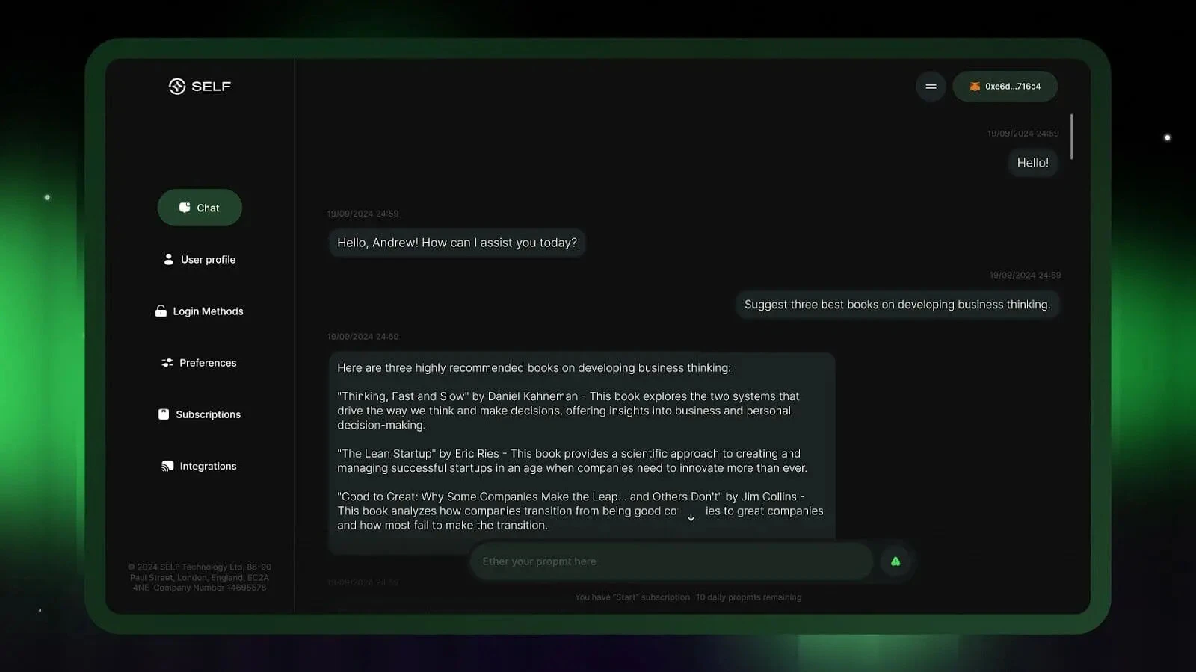Select the active Chat button
Viewport: 1196px width, 672px height.
point(200,208)
